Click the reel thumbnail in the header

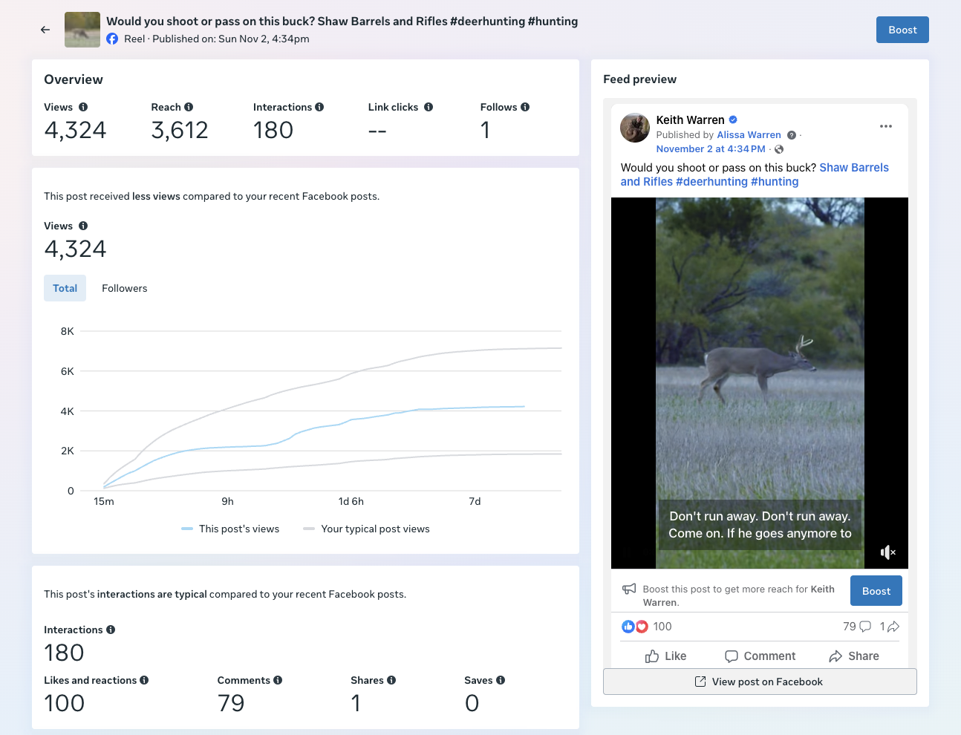click(82, 30)
